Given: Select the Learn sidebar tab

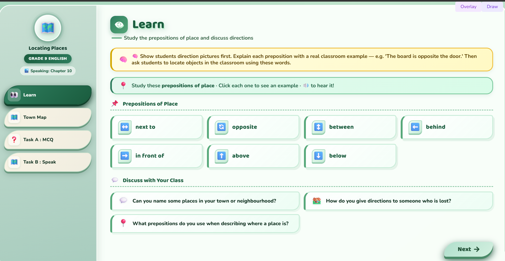Looking at the screenshot, I should (48, 95).
